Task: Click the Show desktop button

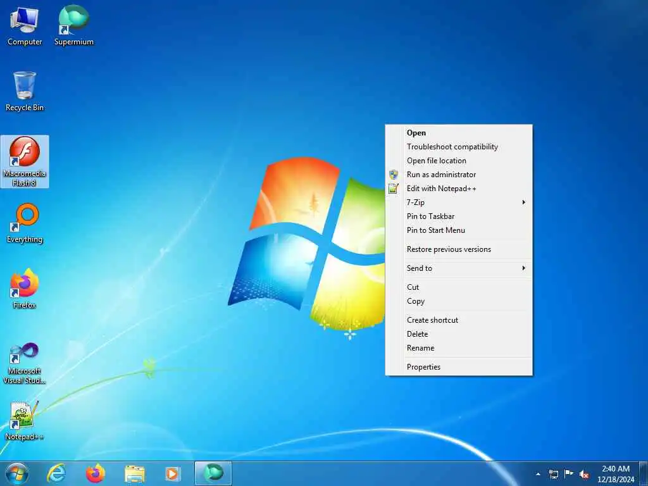Action: [x=644, y=474]
